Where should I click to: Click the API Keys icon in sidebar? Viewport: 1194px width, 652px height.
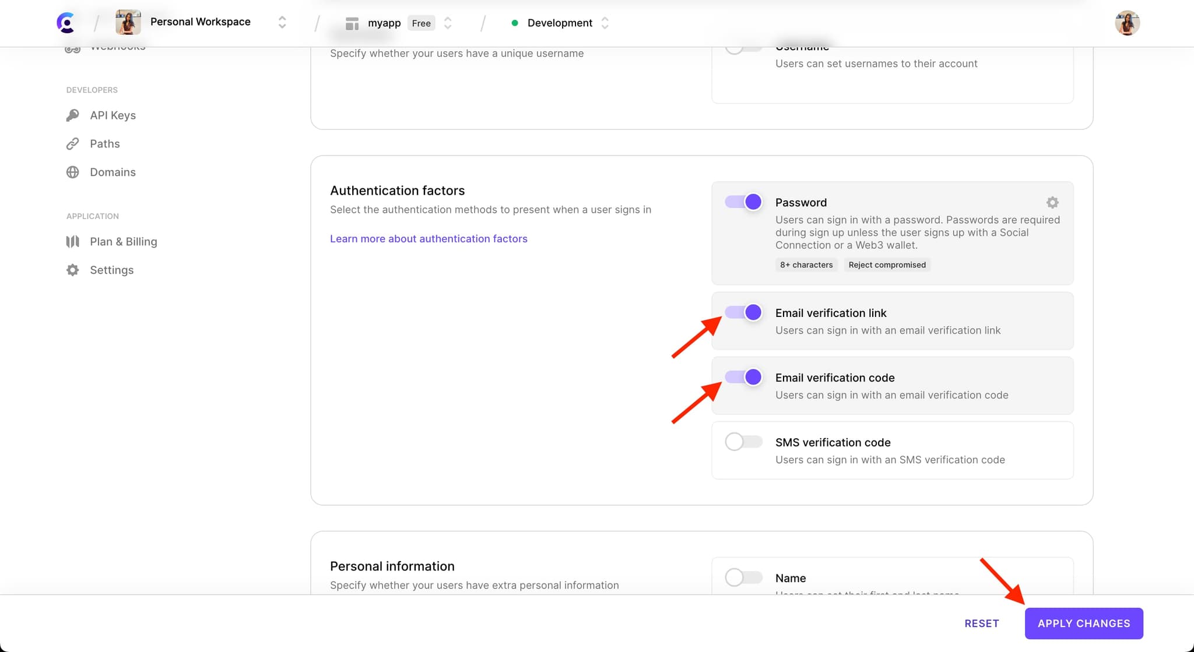pyautogui.click(x=72, y=114)
